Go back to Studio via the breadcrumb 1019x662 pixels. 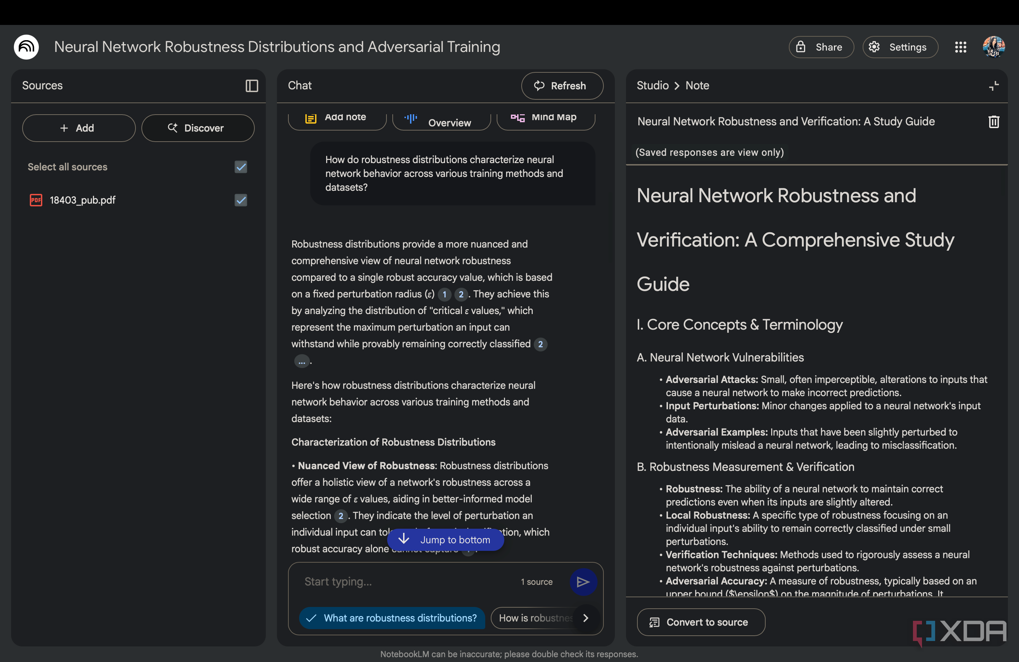coord(652,86)
